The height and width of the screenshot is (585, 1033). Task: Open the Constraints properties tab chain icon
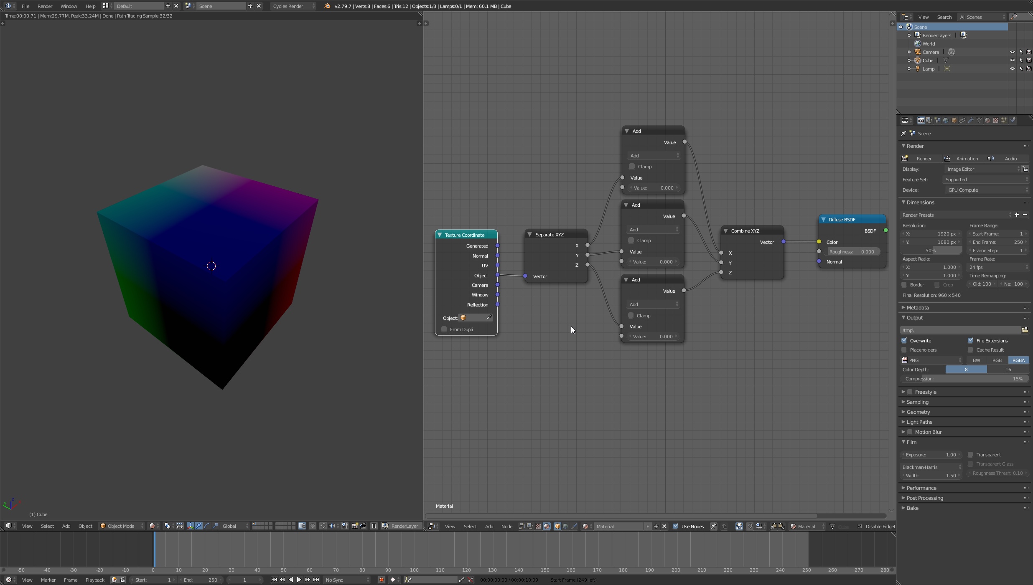(x=962, y=120)
